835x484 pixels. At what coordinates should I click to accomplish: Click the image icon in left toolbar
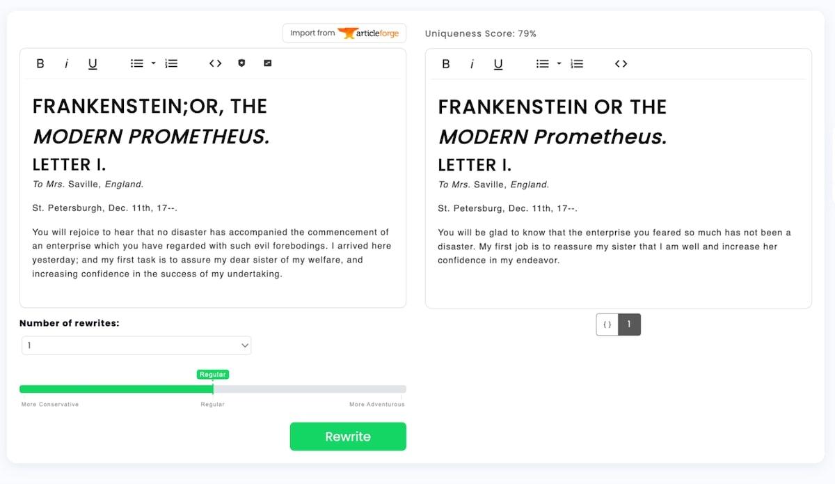268,63
